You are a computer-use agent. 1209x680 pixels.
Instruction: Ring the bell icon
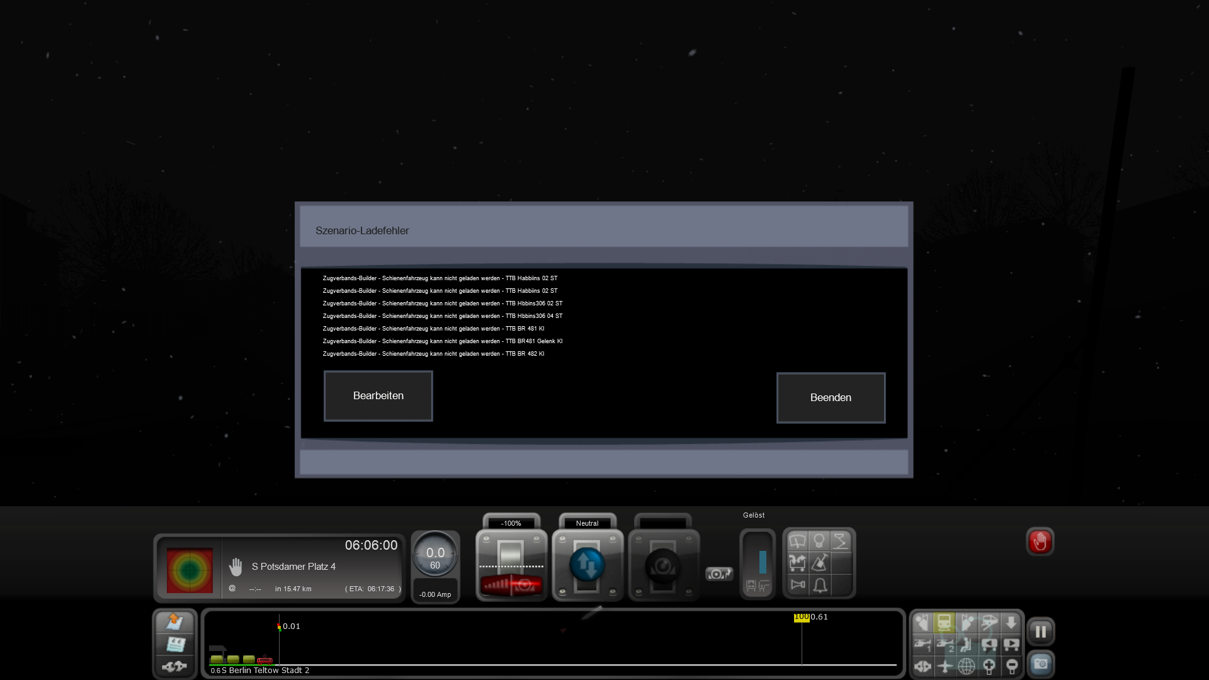820,586
